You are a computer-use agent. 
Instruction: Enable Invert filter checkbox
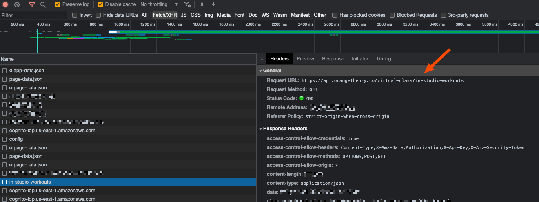[x=75, y=15]
